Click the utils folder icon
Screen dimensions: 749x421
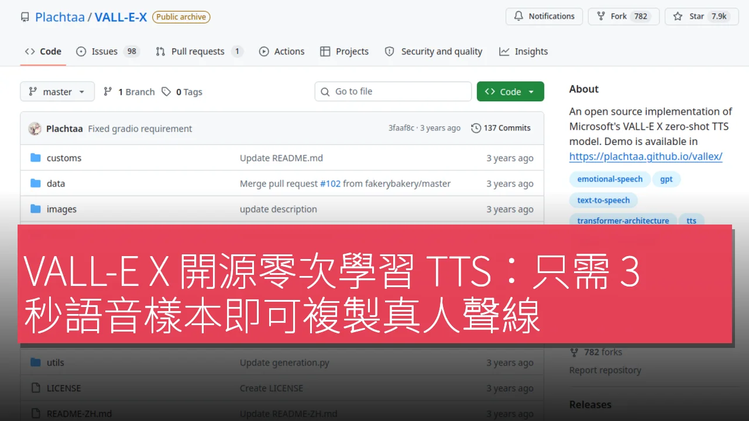point(36,363)
